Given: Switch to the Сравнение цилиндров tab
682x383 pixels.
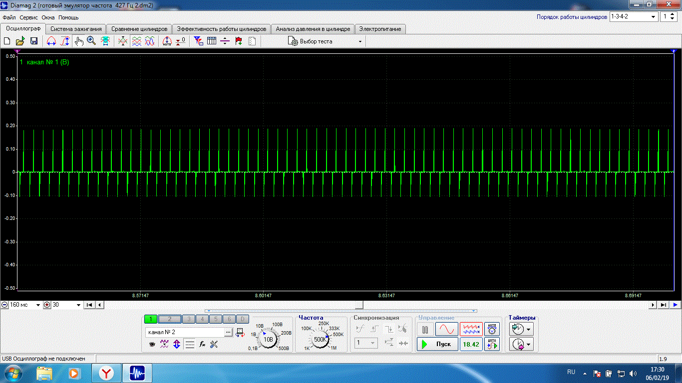Looking at the screenshot, I should pos(139,29).
